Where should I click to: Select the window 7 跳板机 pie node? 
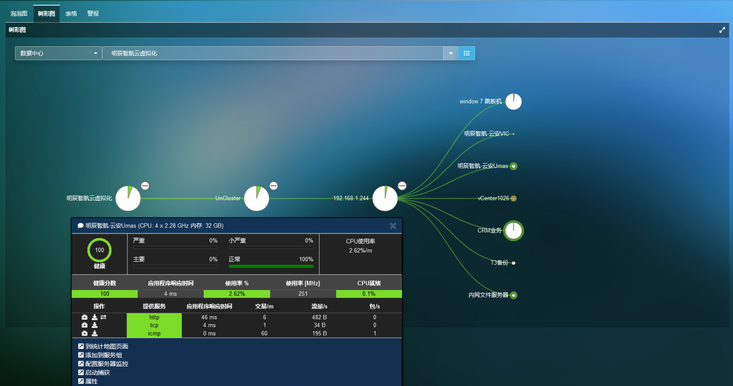514,102
